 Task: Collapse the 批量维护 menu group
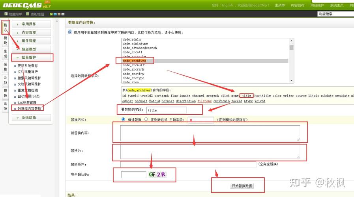pos(32,58)
